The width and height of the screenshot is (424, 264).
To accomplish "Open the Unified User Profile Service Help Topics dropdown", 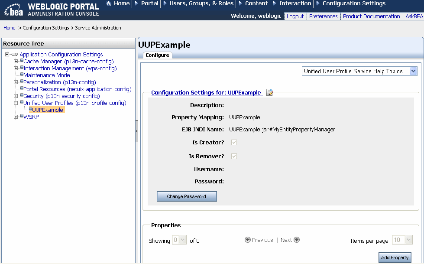I will (414, 70).
